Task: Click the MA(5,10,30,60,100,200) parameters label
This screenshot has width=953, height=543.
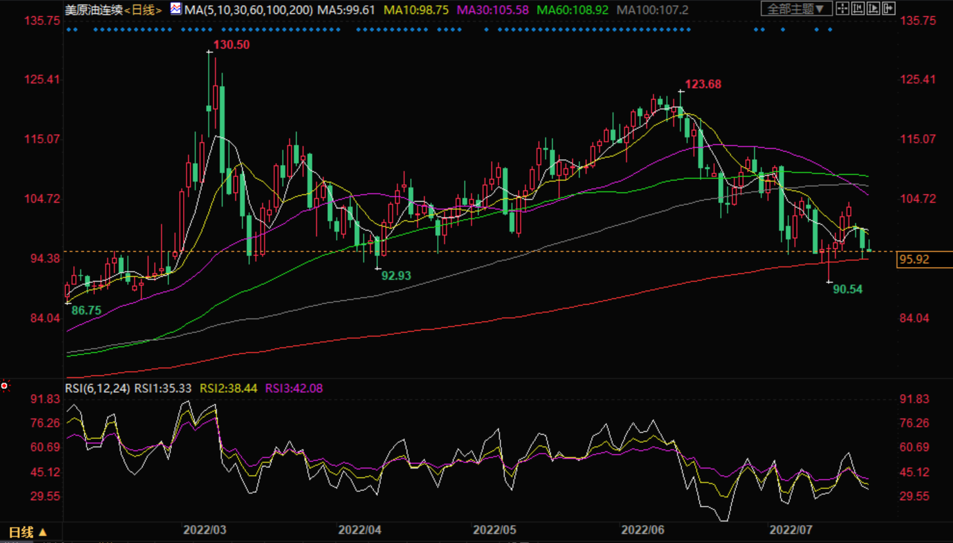Action: pos(248,10)
